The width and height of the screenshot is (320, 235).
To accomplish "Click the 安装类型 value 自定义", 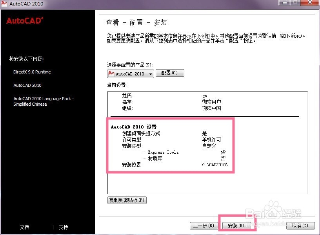I will click(209, 146).
